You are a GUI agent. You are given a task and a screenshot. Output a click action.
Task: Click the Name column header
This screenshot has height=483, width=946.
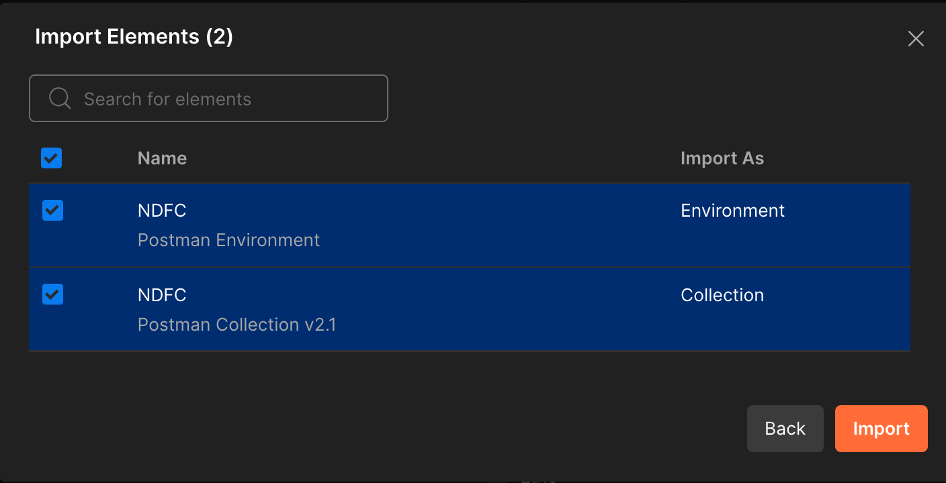(162, 158)
